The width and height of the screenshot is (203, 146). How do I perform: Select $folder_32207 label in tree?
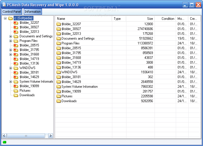coord(29,23)
